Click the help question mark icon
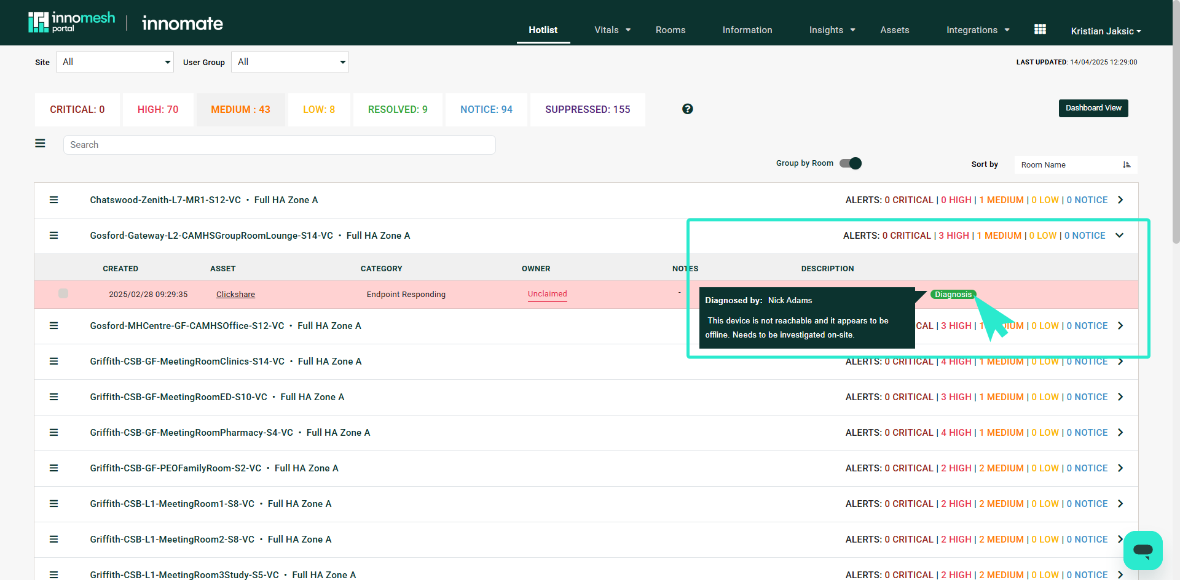The image size is (1180, 580). point(687,109)
